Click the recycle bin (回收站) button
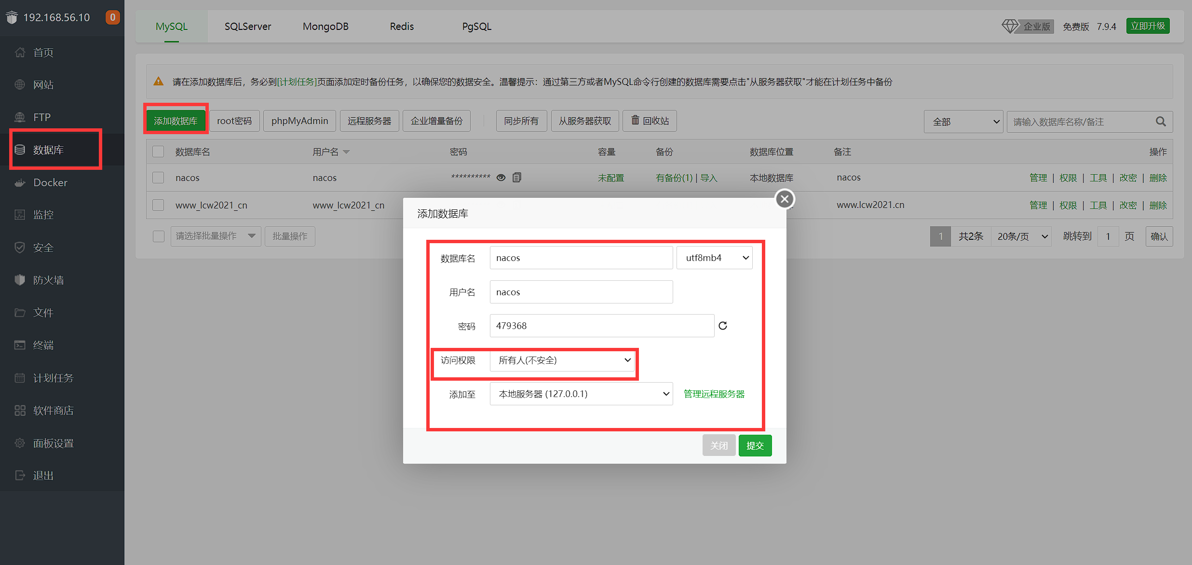1192x565 pixels. [650, 121]
